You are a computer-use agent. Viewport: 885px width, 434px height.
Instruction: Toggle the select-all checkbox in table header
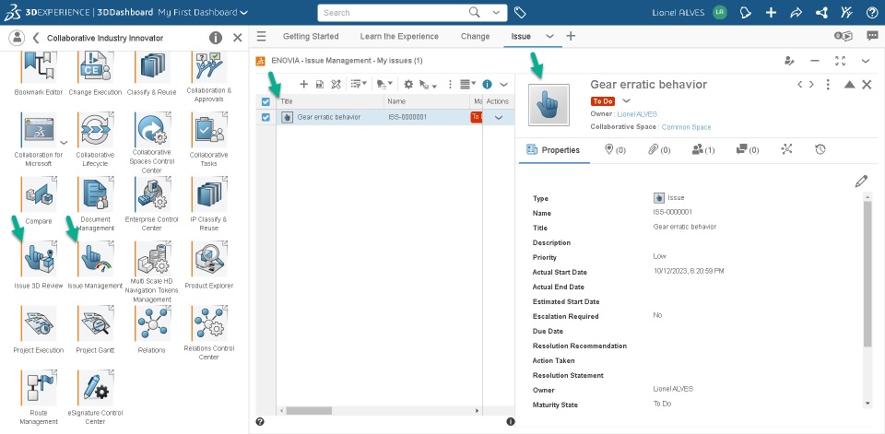tap(265, 101)
